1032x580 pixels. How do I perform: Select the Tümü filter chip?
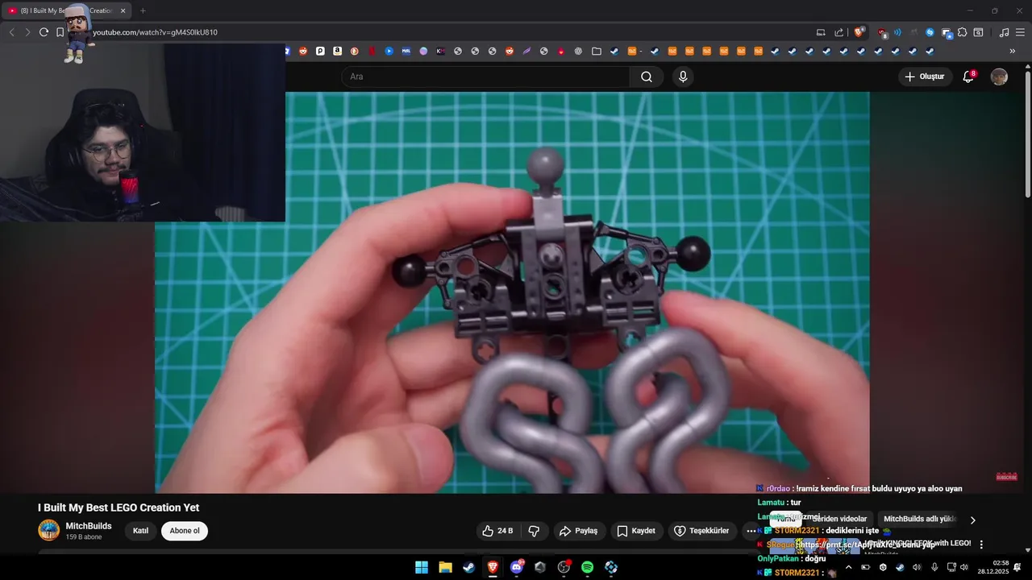[x=786, y=520]
